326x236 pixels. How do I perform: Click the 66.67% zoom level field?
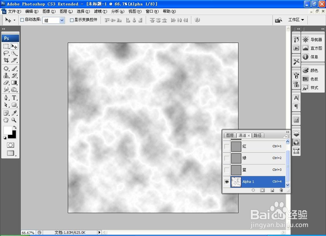pyautogui.click(x=28, y=233)
